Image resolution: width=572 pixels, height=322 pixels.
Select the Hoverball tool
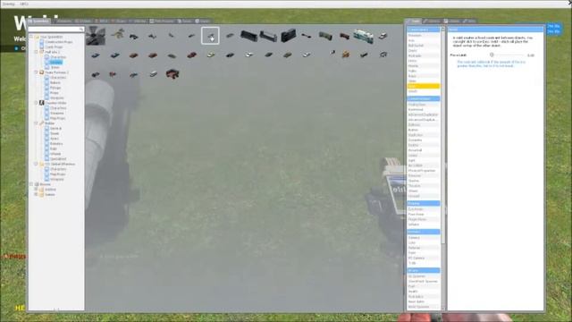coord(423,150)
